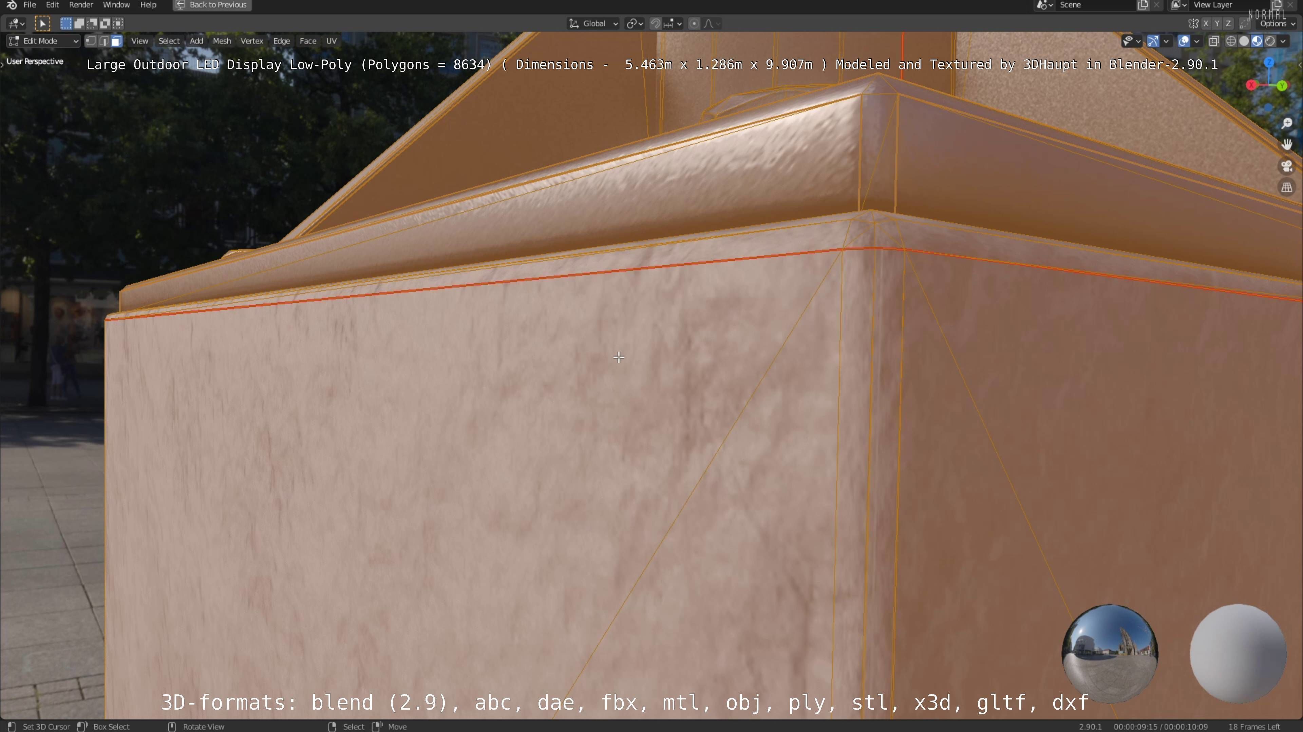Open the Mesh menu
Screen dimensions: 1303x732
[x=222, y=41]
